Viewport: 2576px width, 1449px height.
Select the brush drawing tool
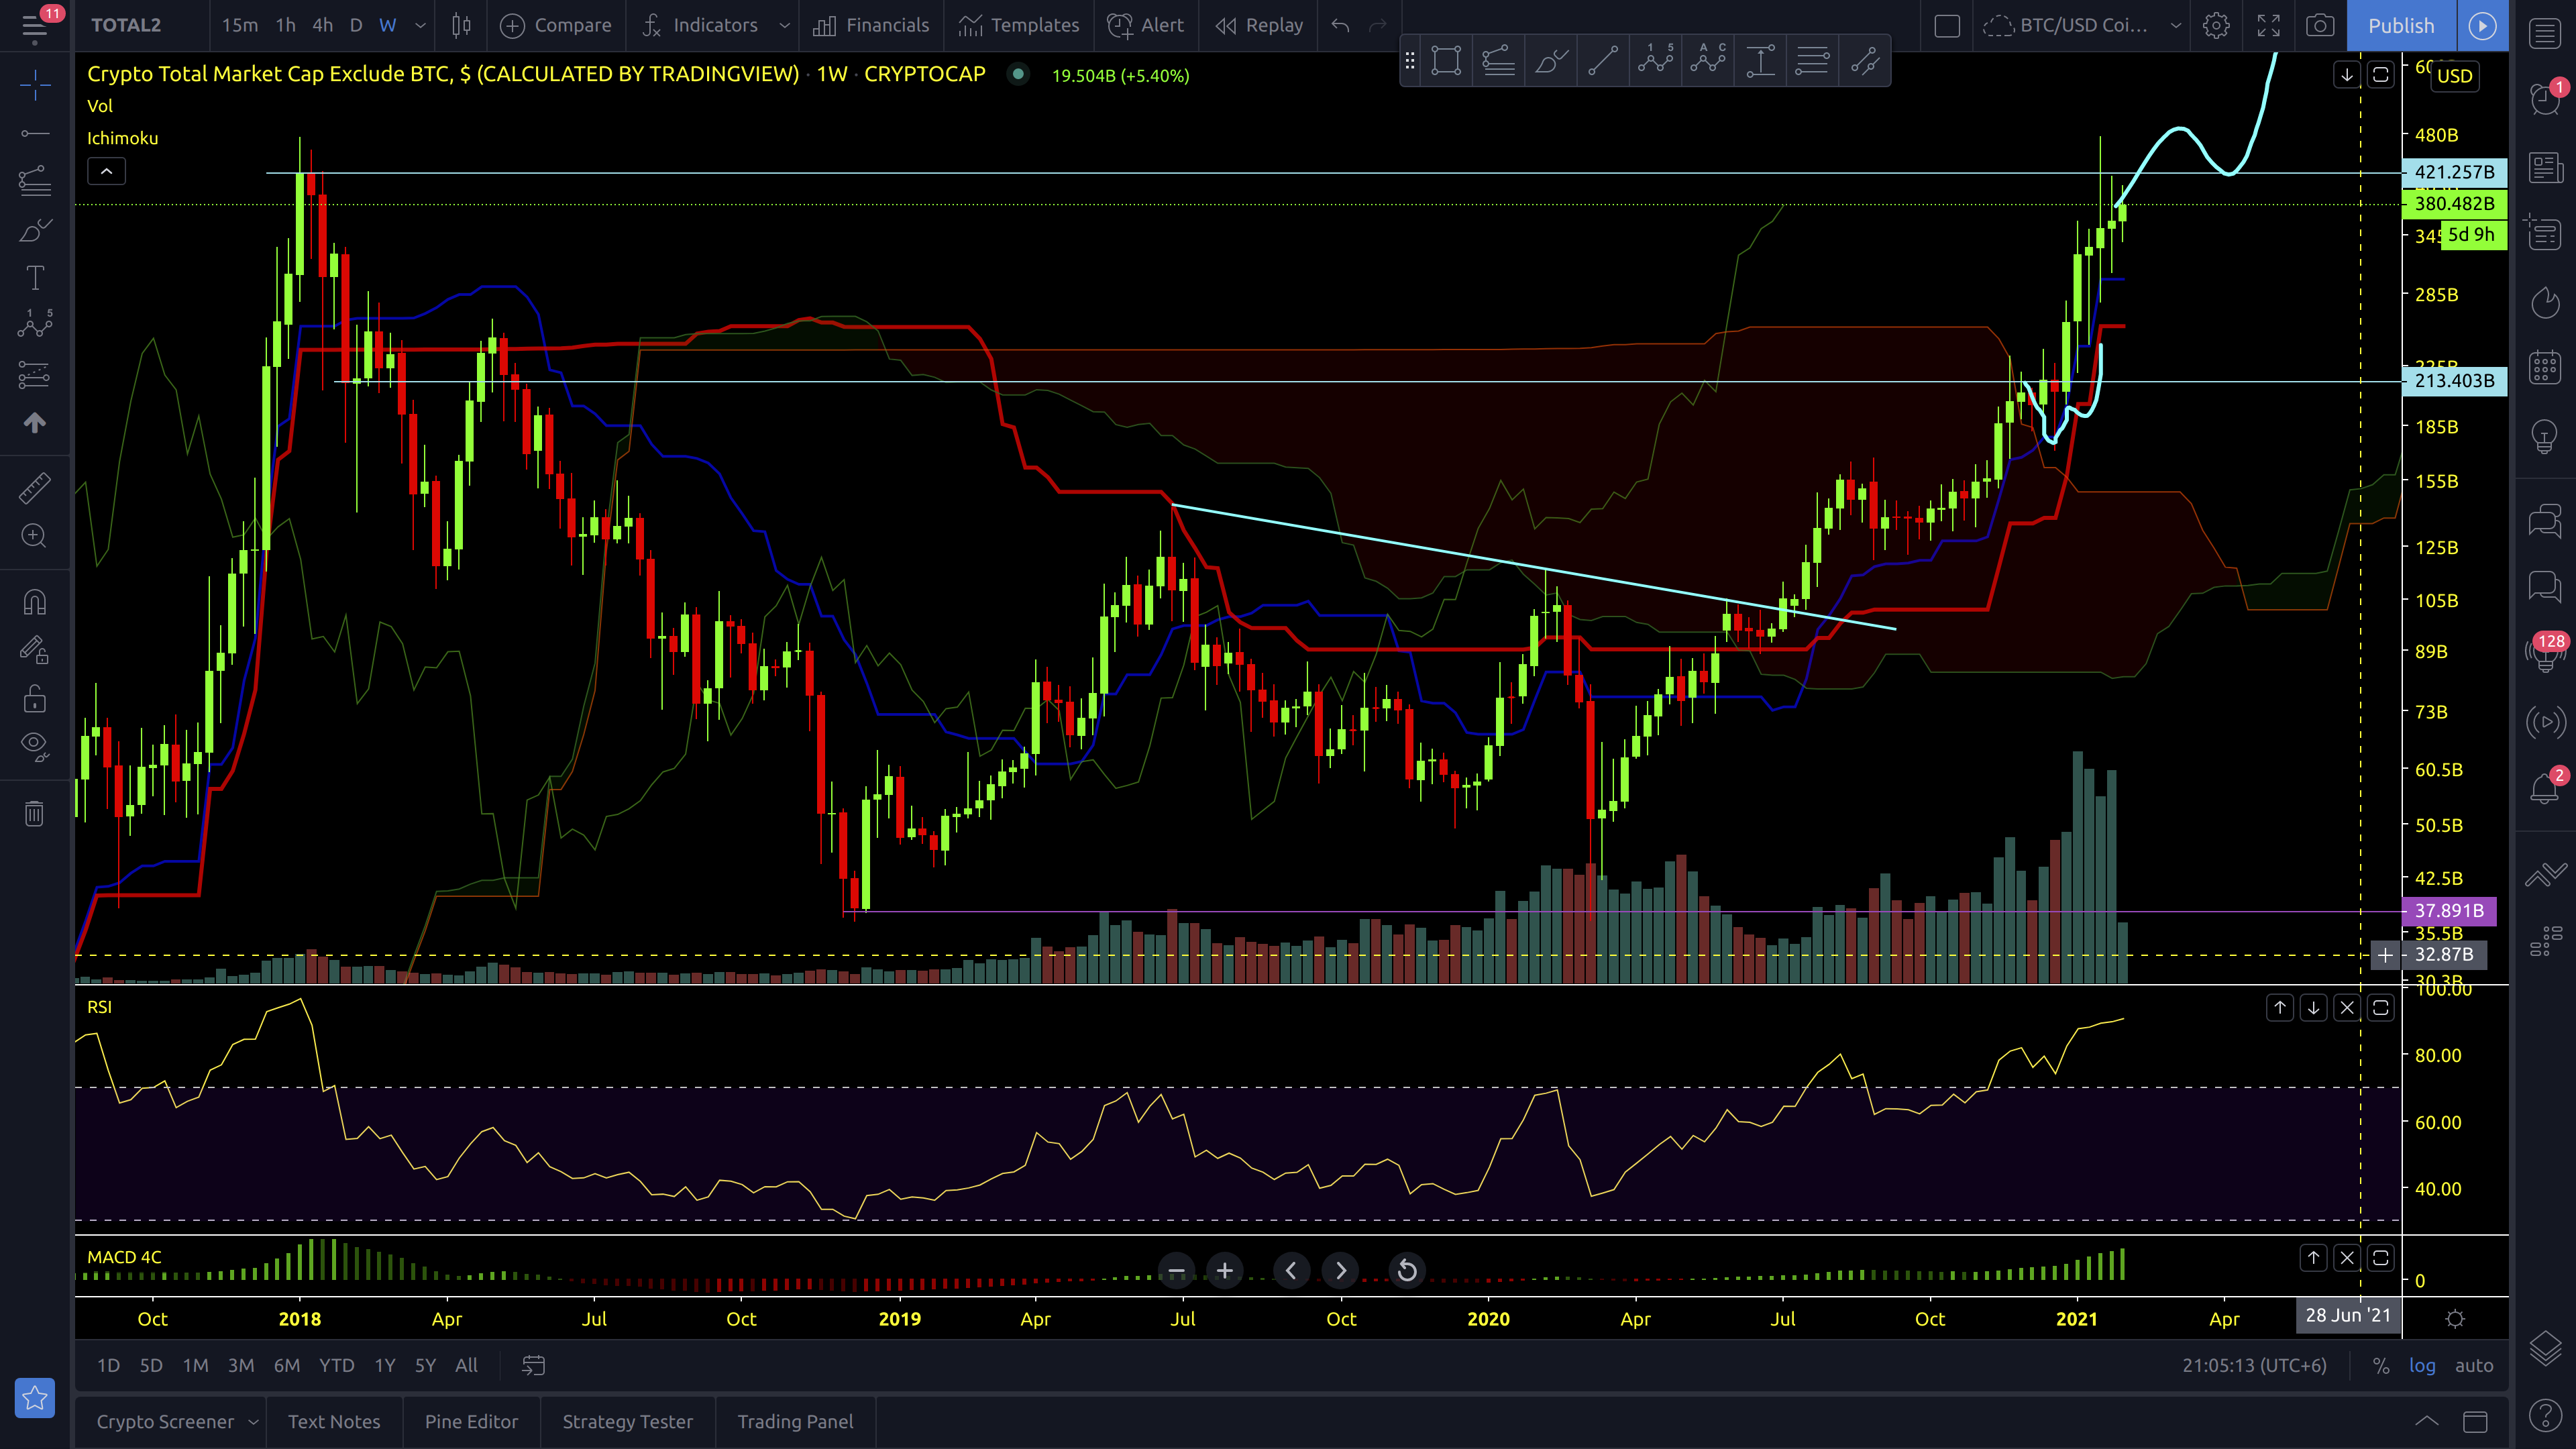(x=35, y=231)
